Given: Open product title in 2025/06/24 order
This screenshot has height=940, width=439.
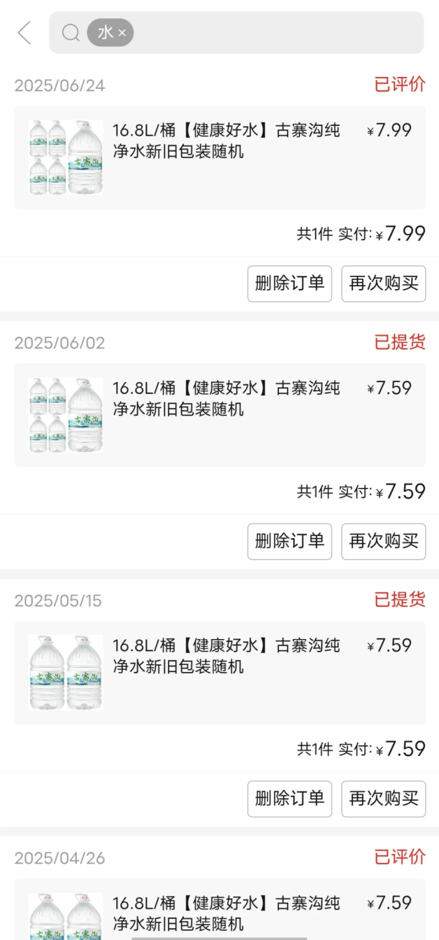Looking at the screenshot, I should tap(226, 141).
